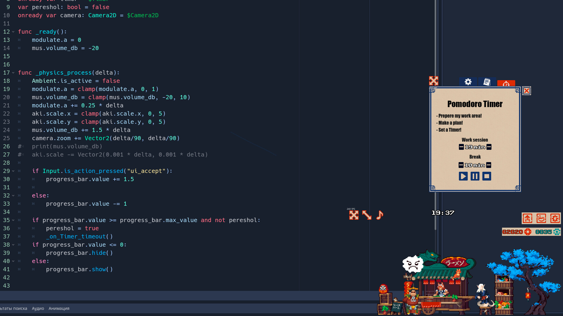The height and width of the screenshot is (316, 563).
Task: Stop the Pomodoro timer
Action: click(x=486, y=176)
